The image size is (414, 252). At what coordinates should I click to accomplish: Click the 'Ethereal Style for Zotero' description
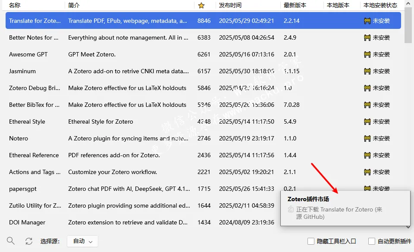100,122
